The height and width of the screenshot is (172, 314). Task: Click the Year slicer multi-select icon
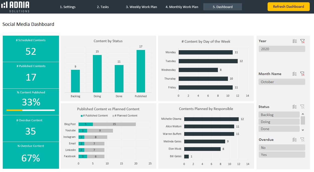(295, 41)
